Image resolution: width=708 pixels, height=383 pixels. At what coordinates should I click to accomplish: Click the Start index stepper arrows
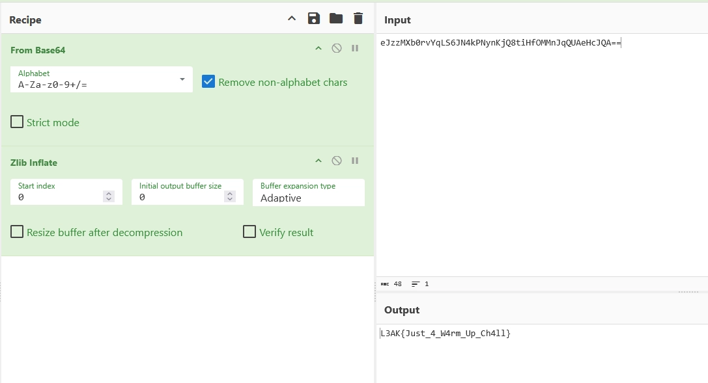point(109,196)
